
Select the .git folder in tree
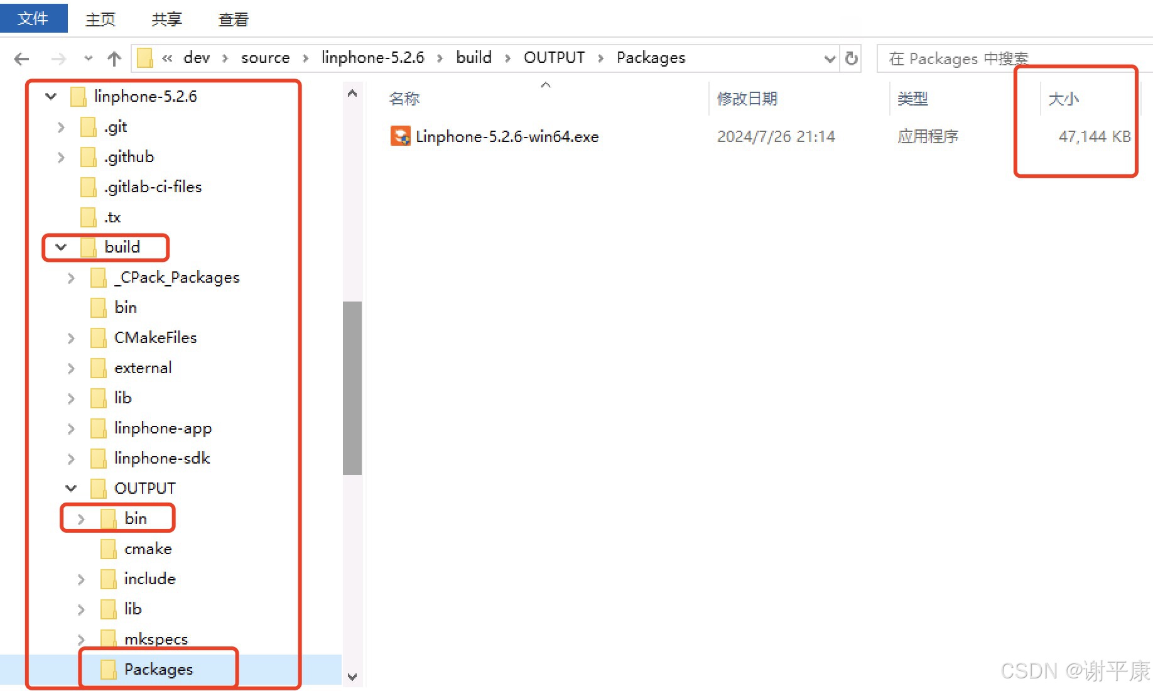click(x=116, y=127)
